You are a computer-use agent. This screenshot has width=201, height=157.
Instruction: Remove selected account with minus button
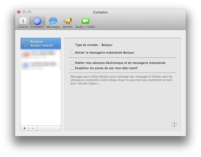[33, 128]
